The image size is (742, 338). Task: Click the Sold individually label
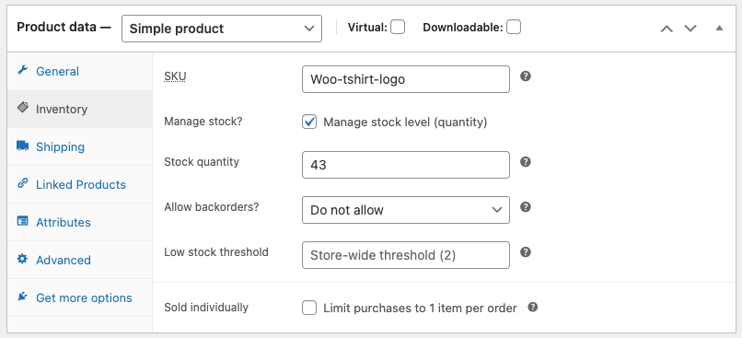click(x=206, y=308)
